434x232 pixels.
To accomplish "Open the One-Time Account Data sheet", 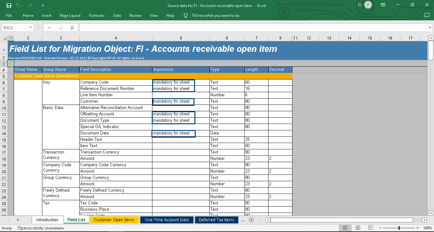I will (167, 220).
